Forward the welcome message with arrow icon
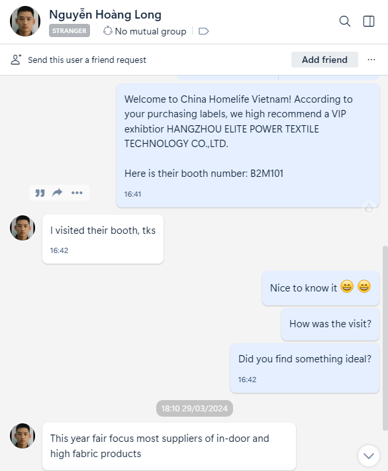Image resolution: width=388 pixels, height=471 pixels. [x=57, y=192]
